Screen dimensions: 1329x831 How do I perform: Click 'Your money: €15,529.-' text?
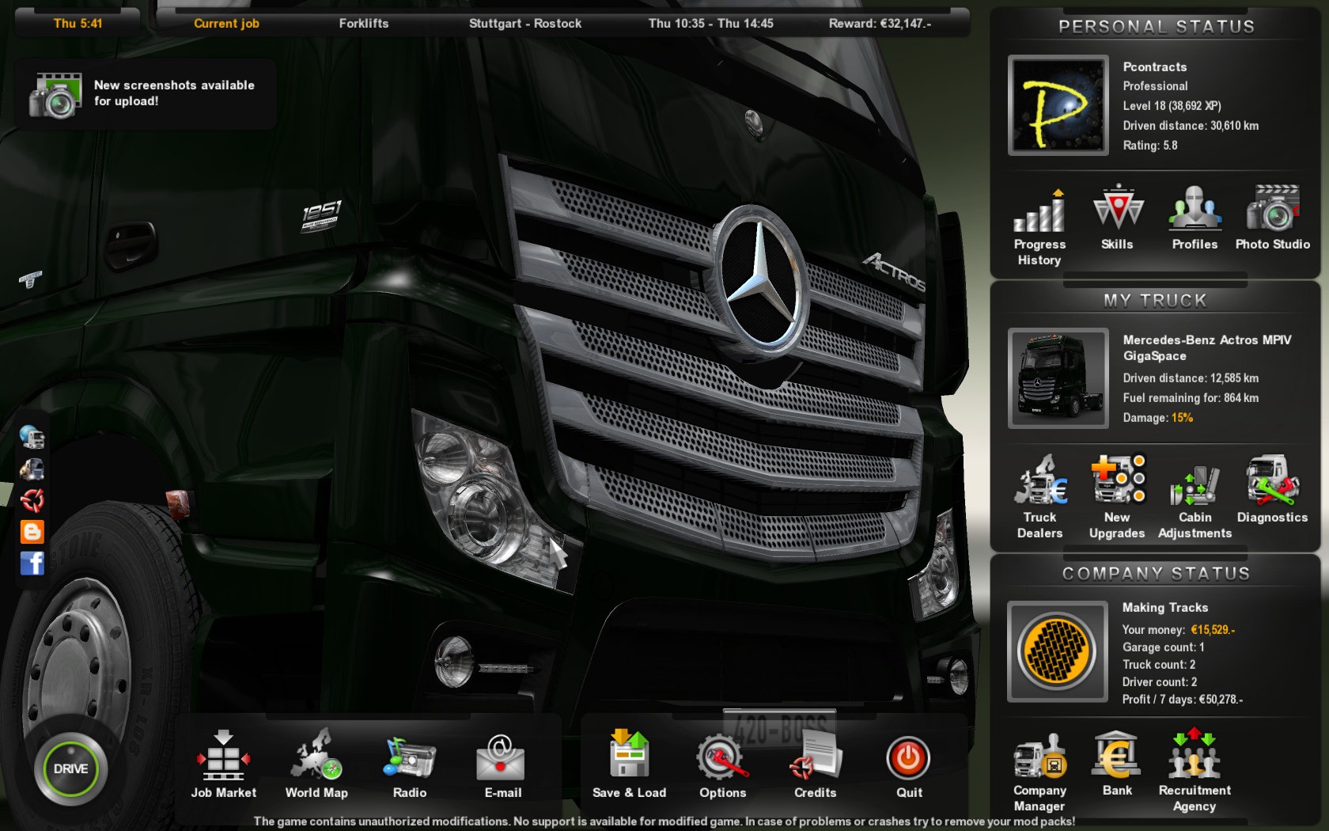click(1179, 630)
